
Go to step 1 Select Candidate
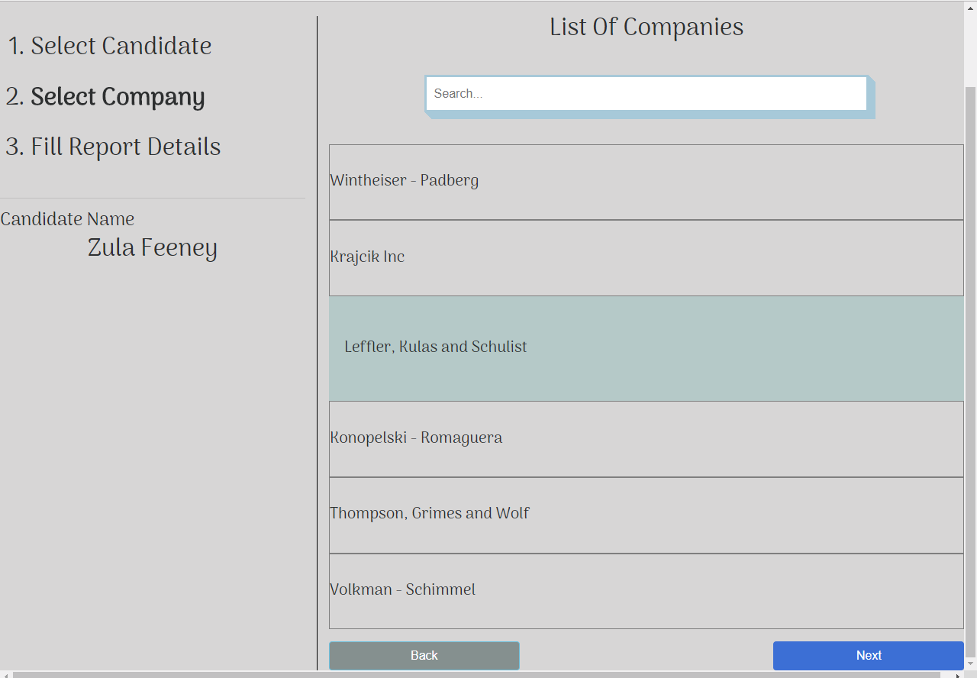pos(109,46)
